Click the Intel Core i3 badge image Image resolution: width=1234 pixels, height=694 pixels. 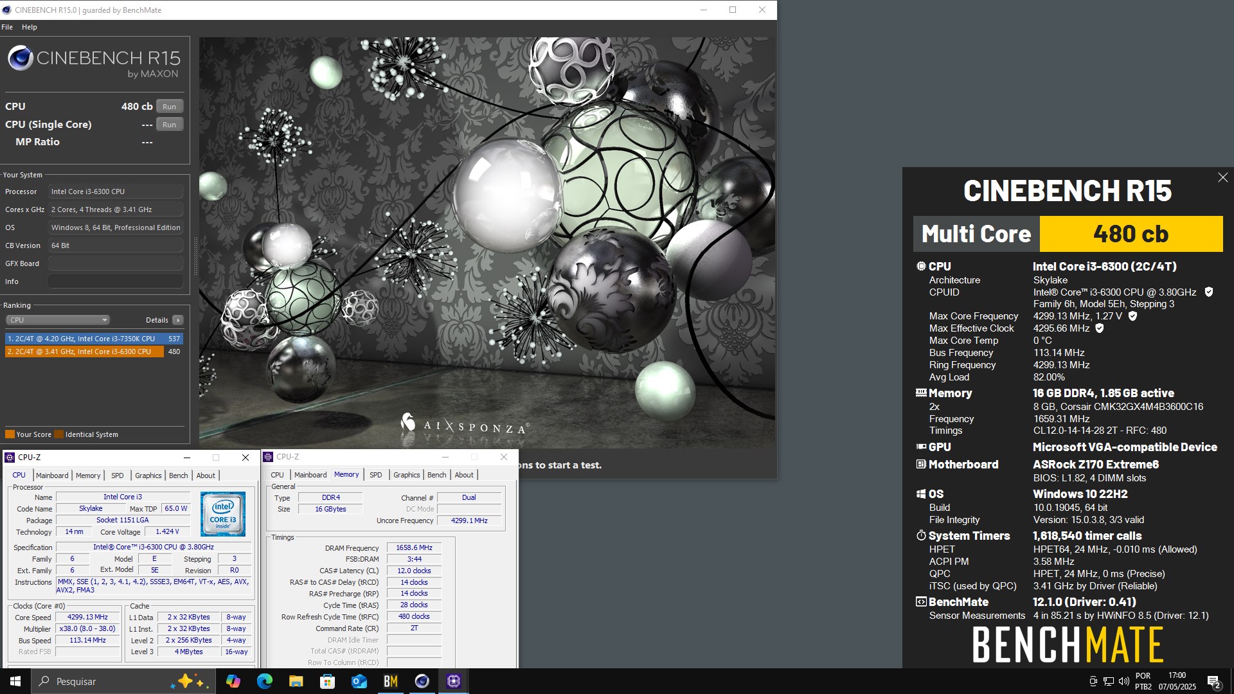(x=223, y=513)
